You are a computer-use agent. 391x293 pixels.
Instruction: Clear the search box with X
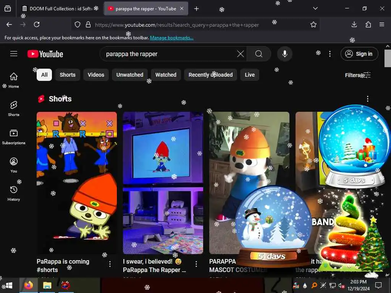tap(241, 54)
